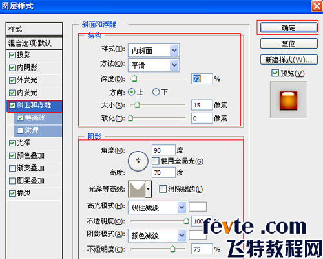Select 混合选项:默认 in the styles list
Screen dimensions: 323x259
point(34,43)
